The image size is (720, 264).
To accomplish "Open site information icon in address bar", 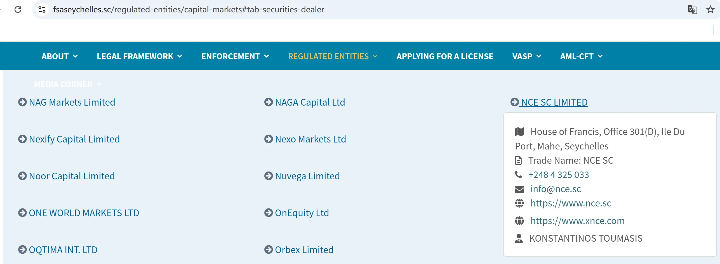I will click(x=42, y=9).
